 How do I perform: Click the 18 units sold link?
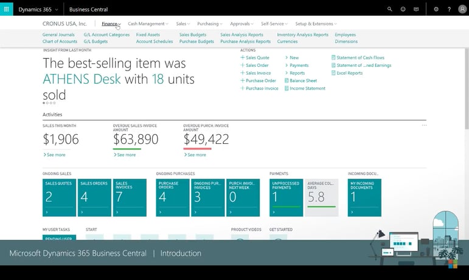point(158,79)
